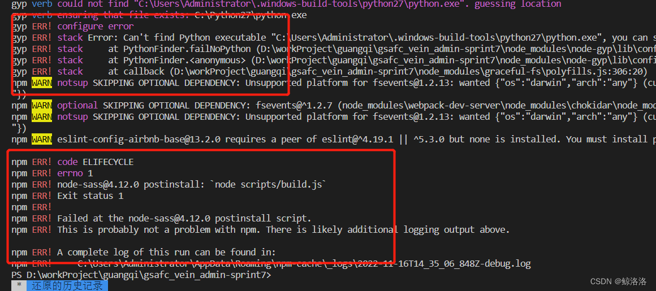The height and width of the screenshot is (291, 656).
Task: Click the debug log path ending '848Z-debug.log'
Action: (x=304, y=264)
